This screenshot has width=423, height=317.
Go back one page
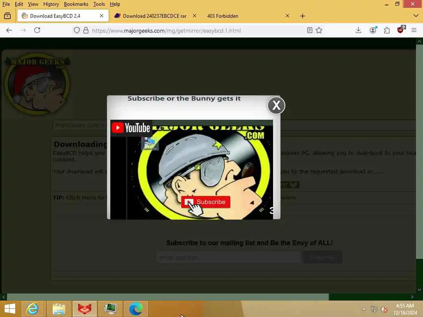pos(9,30)
